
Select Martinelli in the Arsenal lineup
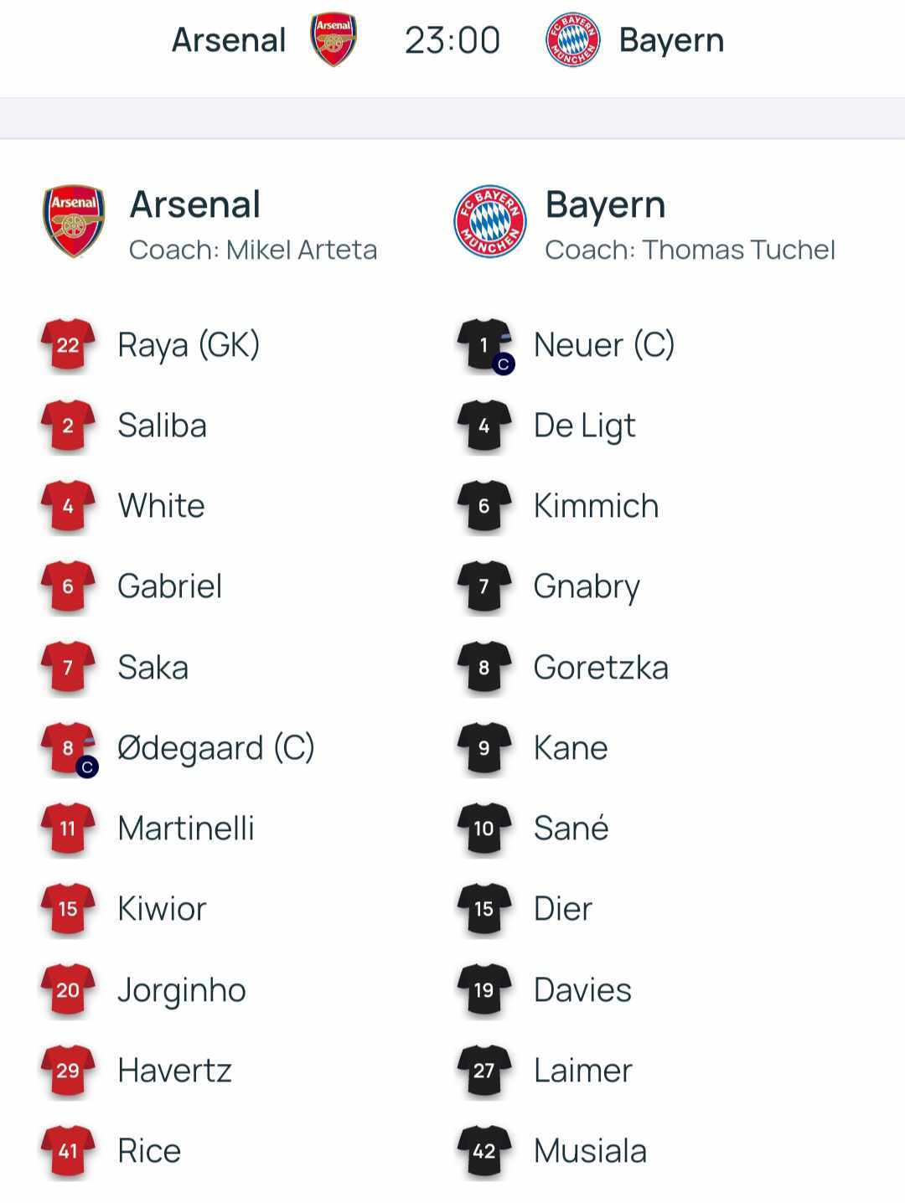click(x=186, y=829)
